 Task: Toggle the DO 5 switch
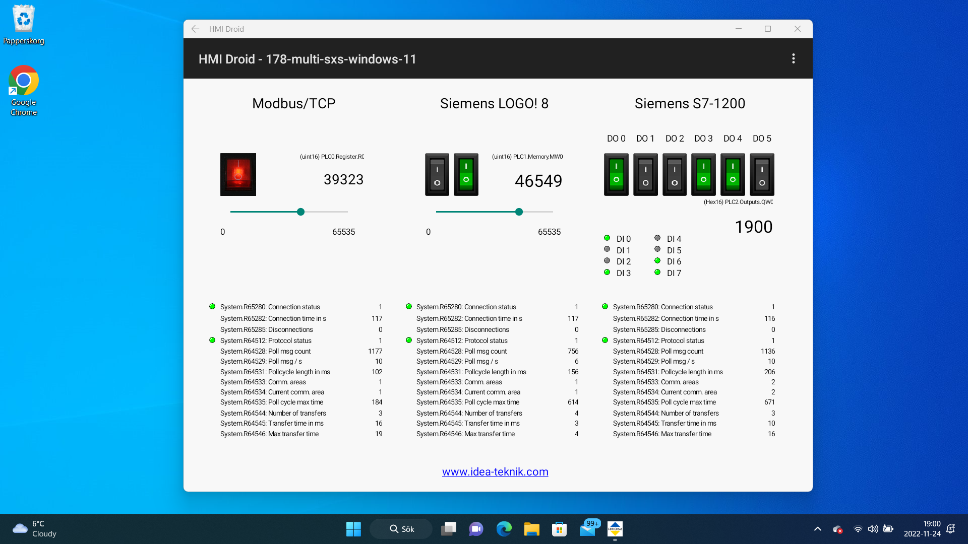762,174
